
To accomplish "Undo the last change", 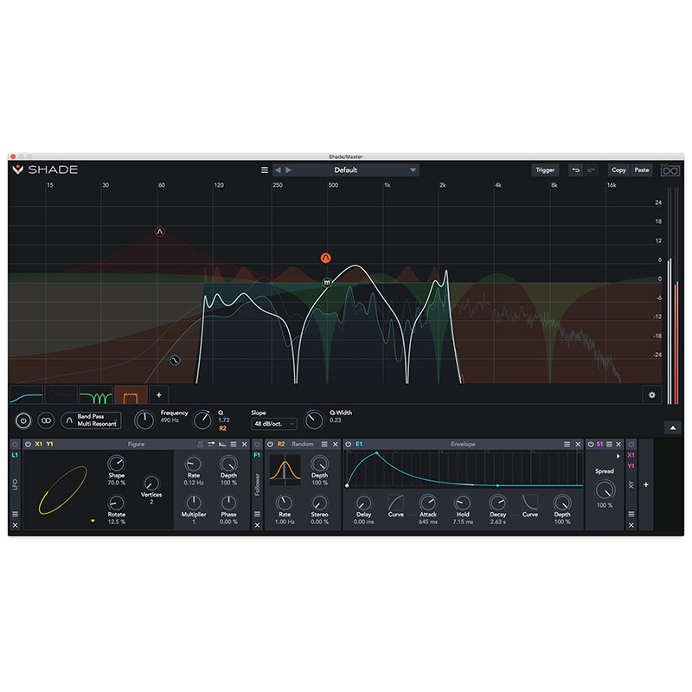I will click(575, 170).
